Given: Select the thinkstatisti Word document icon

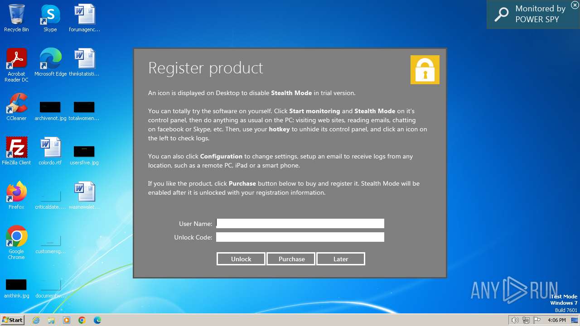Looking at the screenshot, I should pos(84,62).
